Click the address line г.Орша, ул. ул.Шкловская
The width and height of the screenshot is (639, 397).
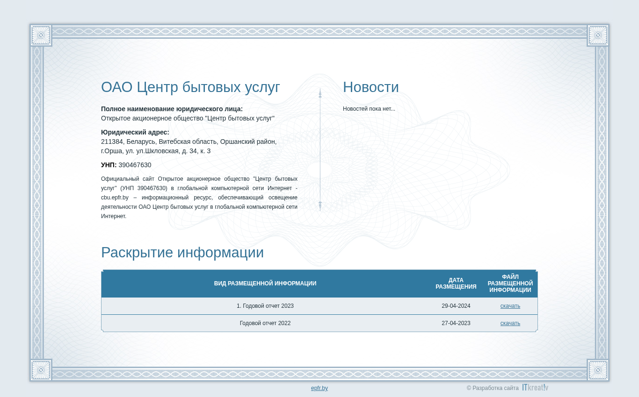pos(156,151)
